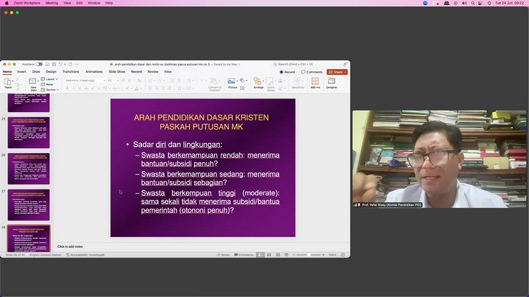Click the New Slide icon
Image resolution: width=529 pixels, height=297 pixels.
[32, 81]
